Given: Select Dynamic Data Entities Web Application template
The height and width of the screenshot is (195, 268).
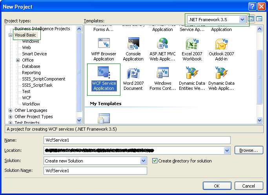Looking at the screenshot, I should click(x=192, y=79).
